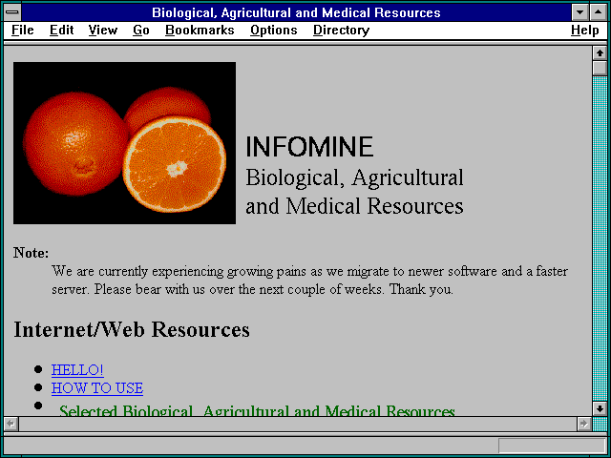Click the vertical scrollbar up arrow

(600, 53)
